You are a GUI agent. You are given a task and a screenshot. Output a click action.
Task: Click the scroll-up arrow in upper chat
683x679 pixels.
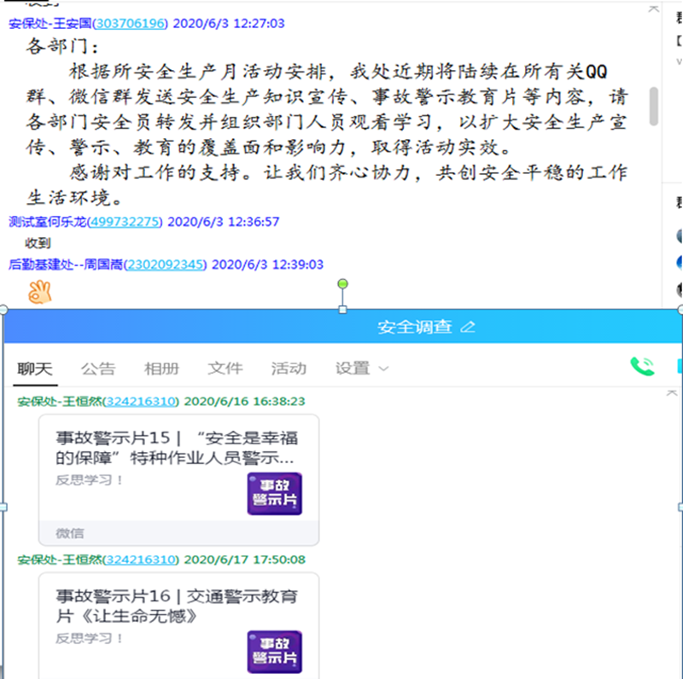[654, 9]
